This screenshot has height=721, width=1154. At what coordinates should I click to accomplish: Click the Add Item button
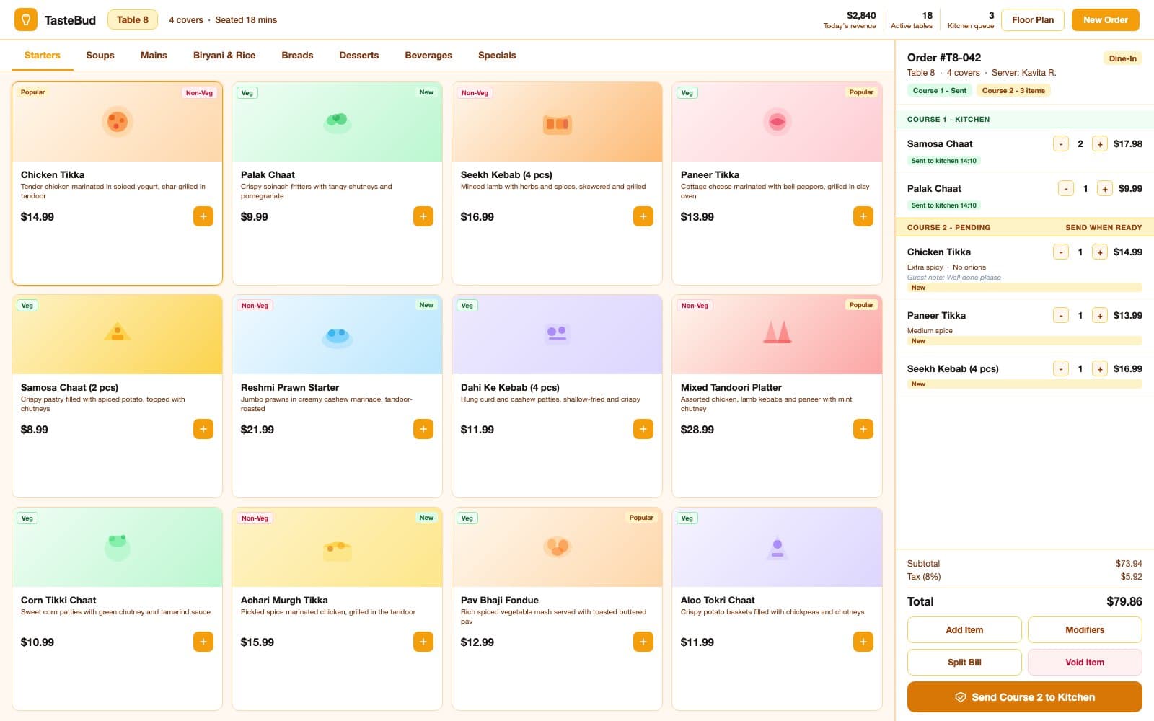click(x=964, y=629)
